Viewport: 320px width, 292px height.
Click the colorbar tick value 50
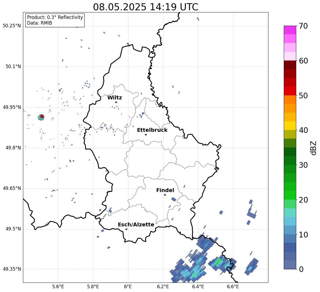point(303,95)
